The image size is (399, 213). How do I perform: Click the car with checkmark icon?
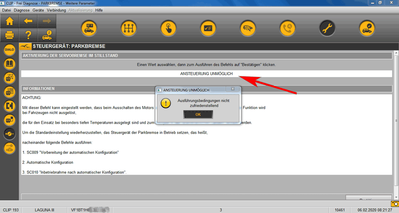pos(367,28)
